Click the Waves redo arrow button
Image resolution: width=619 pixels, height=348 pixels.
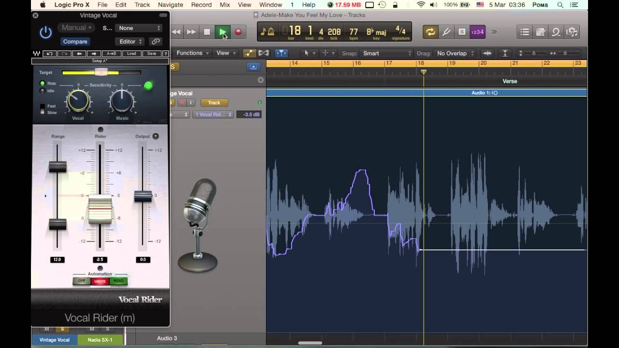coord(64,54)
